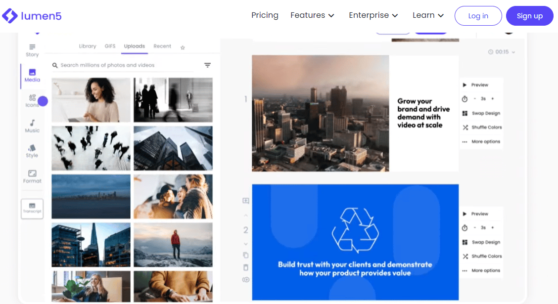Expand the Learn menu
The width and height of the screenshot is (558, 304).
click(428, 15)
